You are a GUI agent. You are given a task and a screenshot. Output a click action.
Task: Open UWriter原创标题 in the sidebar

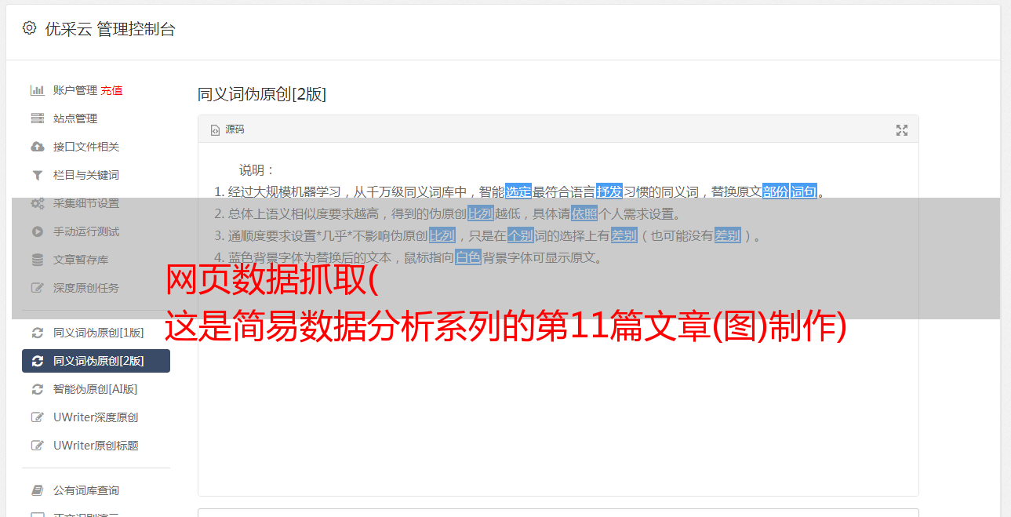pos(96,446)
